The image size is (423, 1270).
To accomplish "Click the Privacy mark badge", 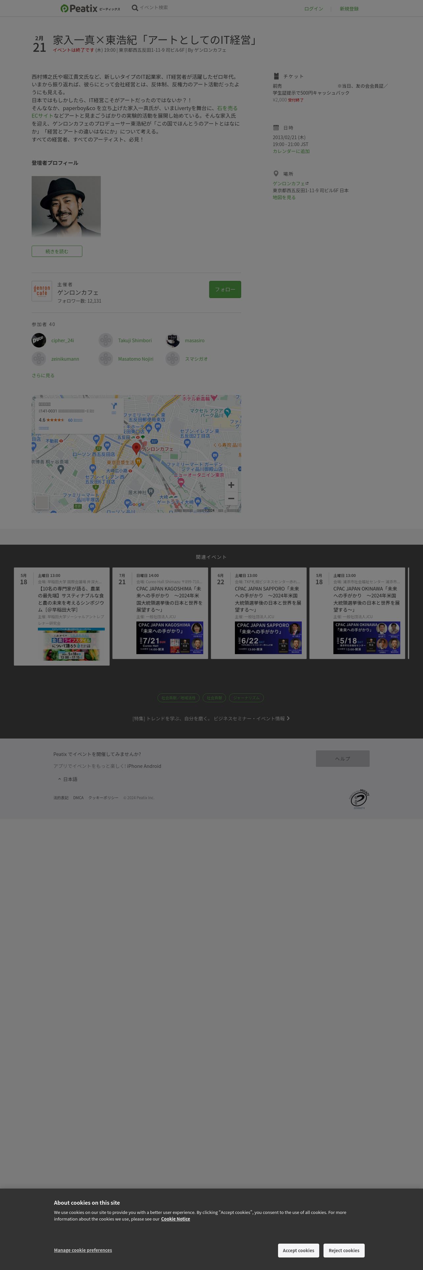I will click(x=359, y=799).
